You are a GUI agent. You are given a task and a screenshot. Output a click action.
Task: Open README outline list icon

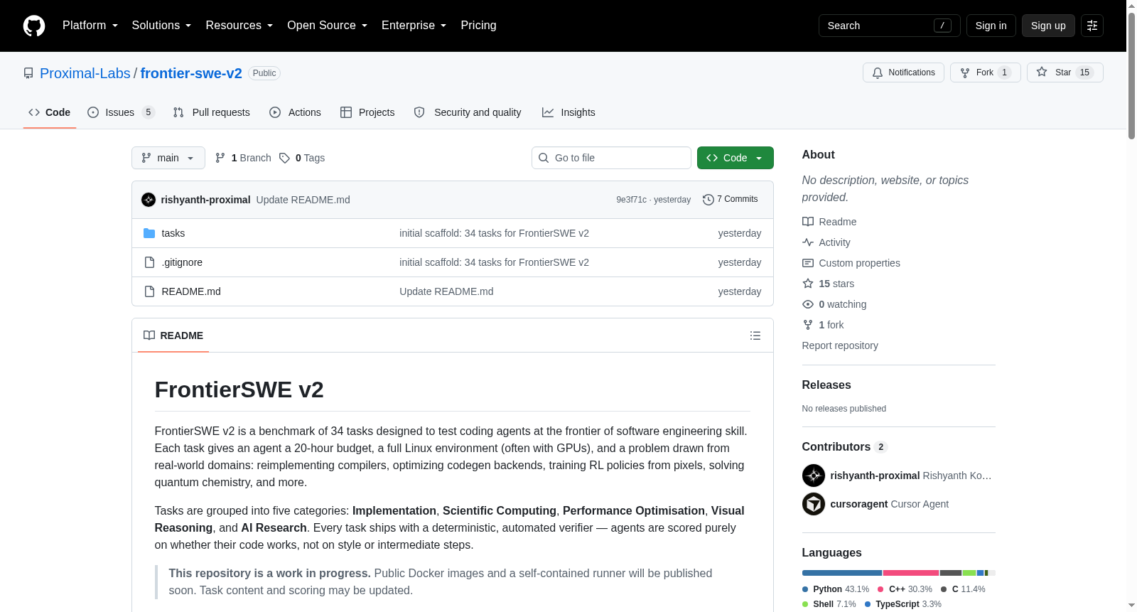(x=755, y=335)
